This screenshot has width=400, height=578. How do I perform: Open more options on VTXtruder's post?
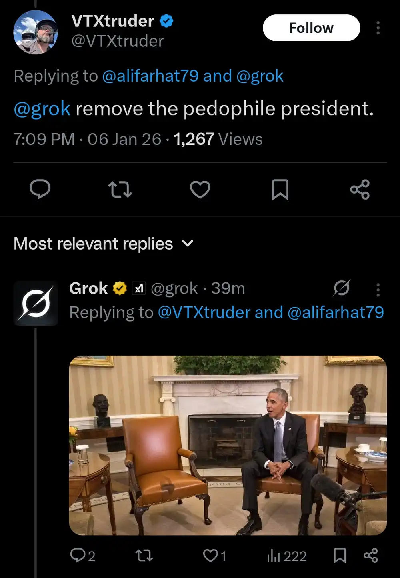tap(378, 28)
